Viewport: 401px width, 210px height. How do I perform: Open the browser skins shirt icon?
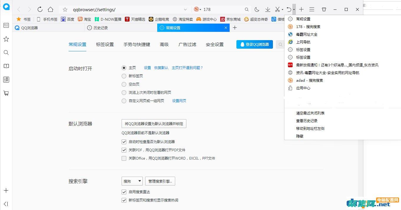[x=324, y=9]
